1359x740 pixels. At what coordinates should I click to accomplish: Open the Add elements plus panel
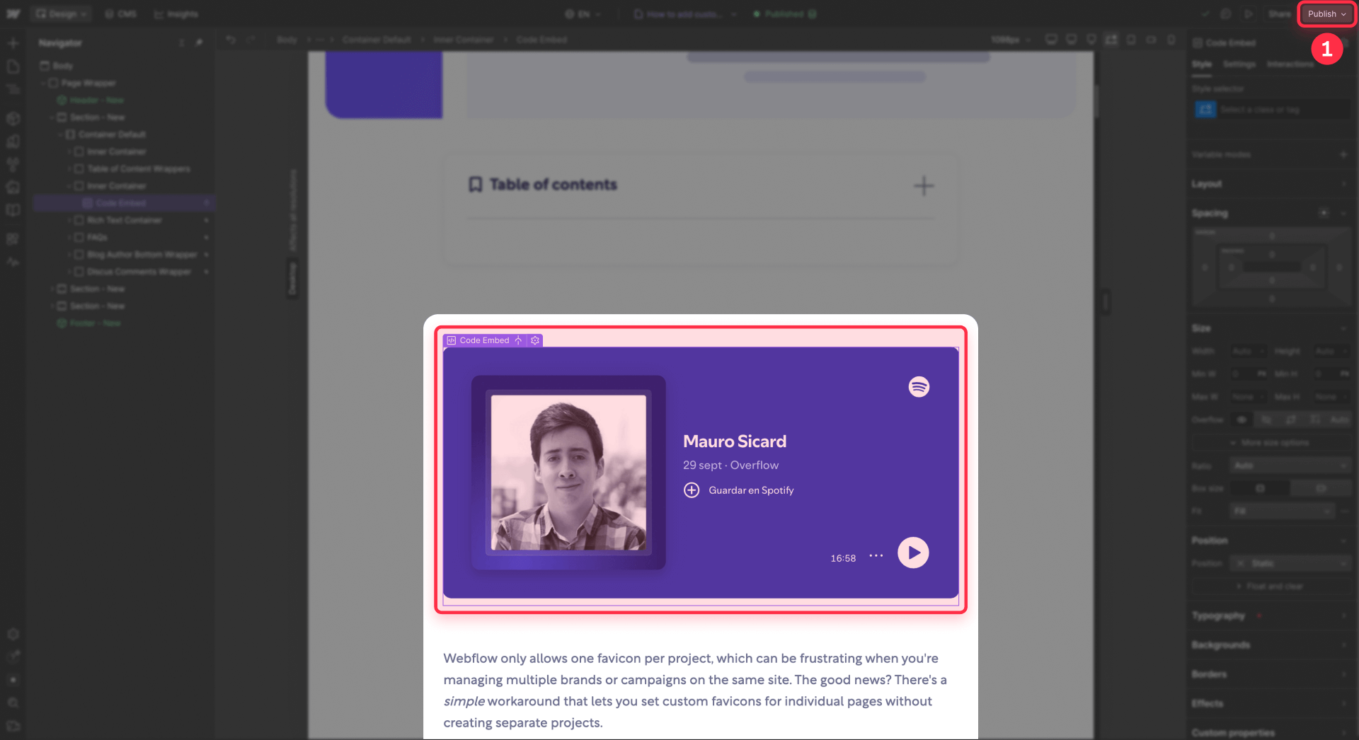pos(13,43)
